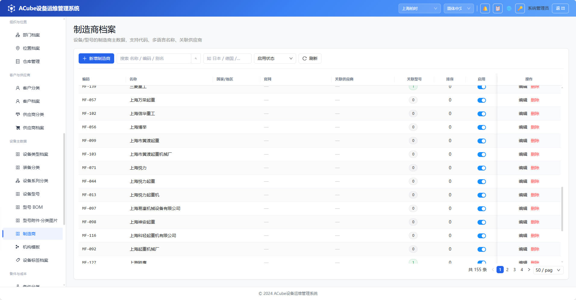
Task: Click 删除 for 上海信华重工 row
Action: pos(535,114)
